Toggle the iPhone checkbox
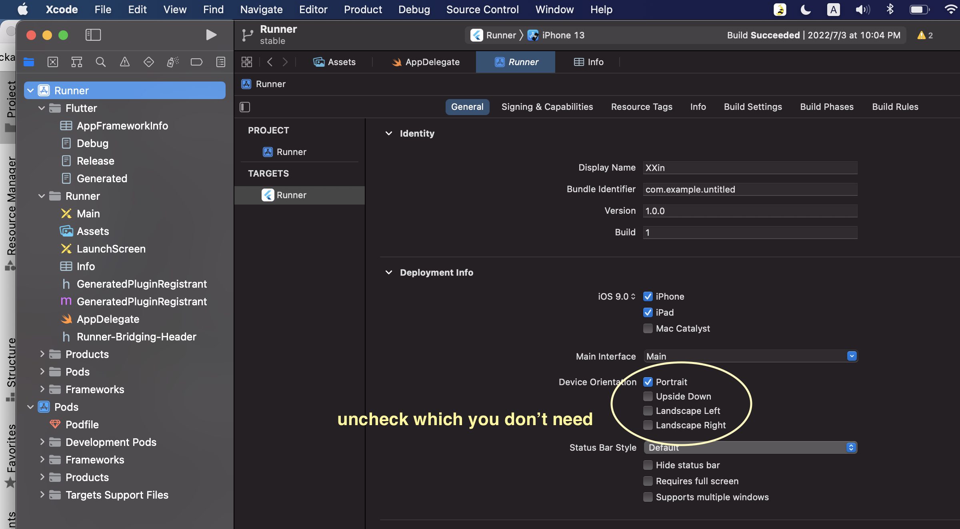The image size is (960, 529). pyautogui.click(x=648, y=296)
